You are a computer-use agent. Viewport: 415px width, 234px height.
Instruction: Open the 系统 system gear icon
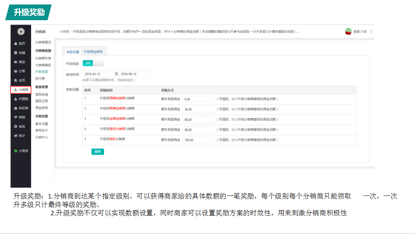click(x=15, y=127)
